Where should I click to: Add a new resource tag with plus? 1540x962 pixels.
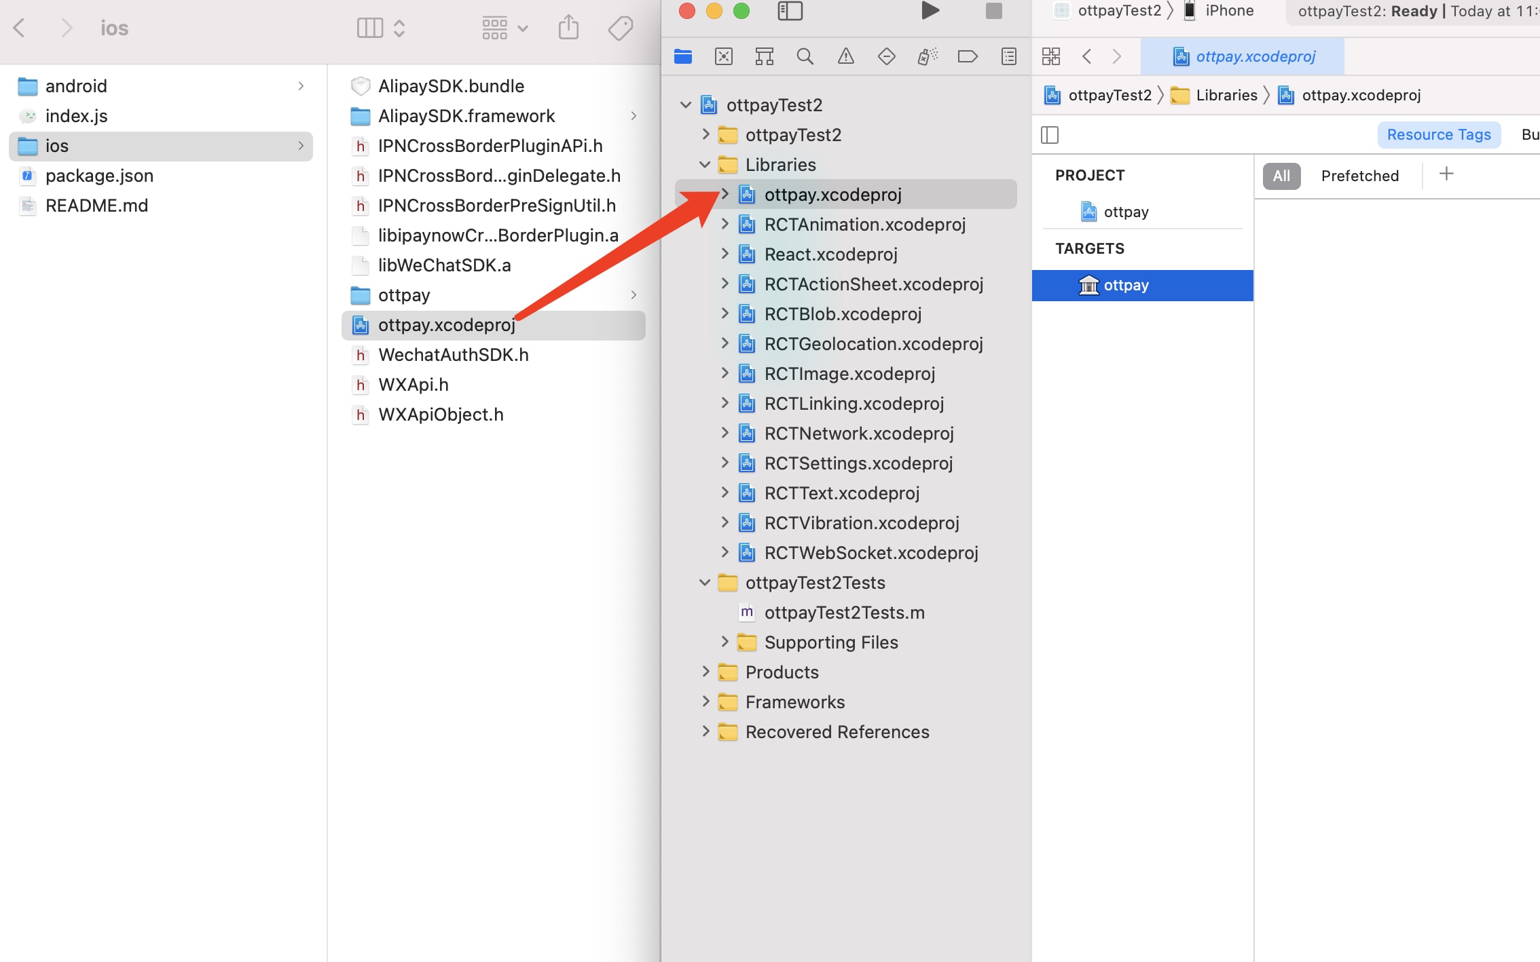(x=1446, y=174)
